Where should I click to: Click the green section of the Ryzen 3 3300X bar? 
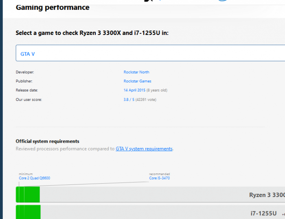pos(28,195)
